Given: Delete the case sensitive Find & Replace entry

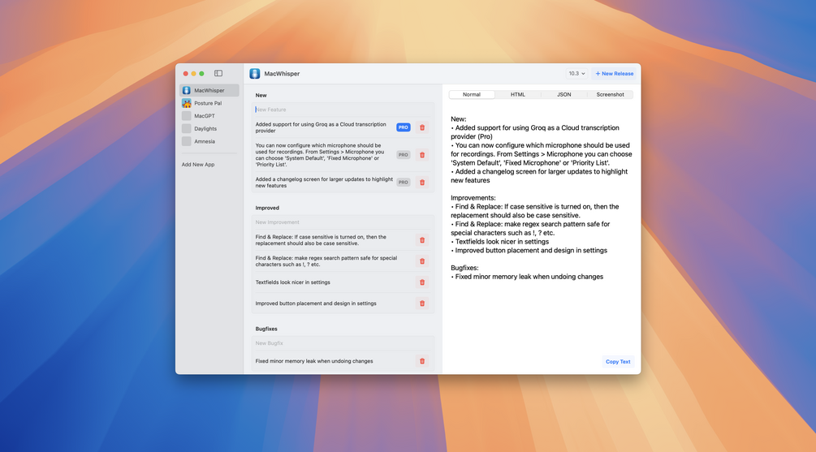Looking at the screenshot, I should click(422, 240).
